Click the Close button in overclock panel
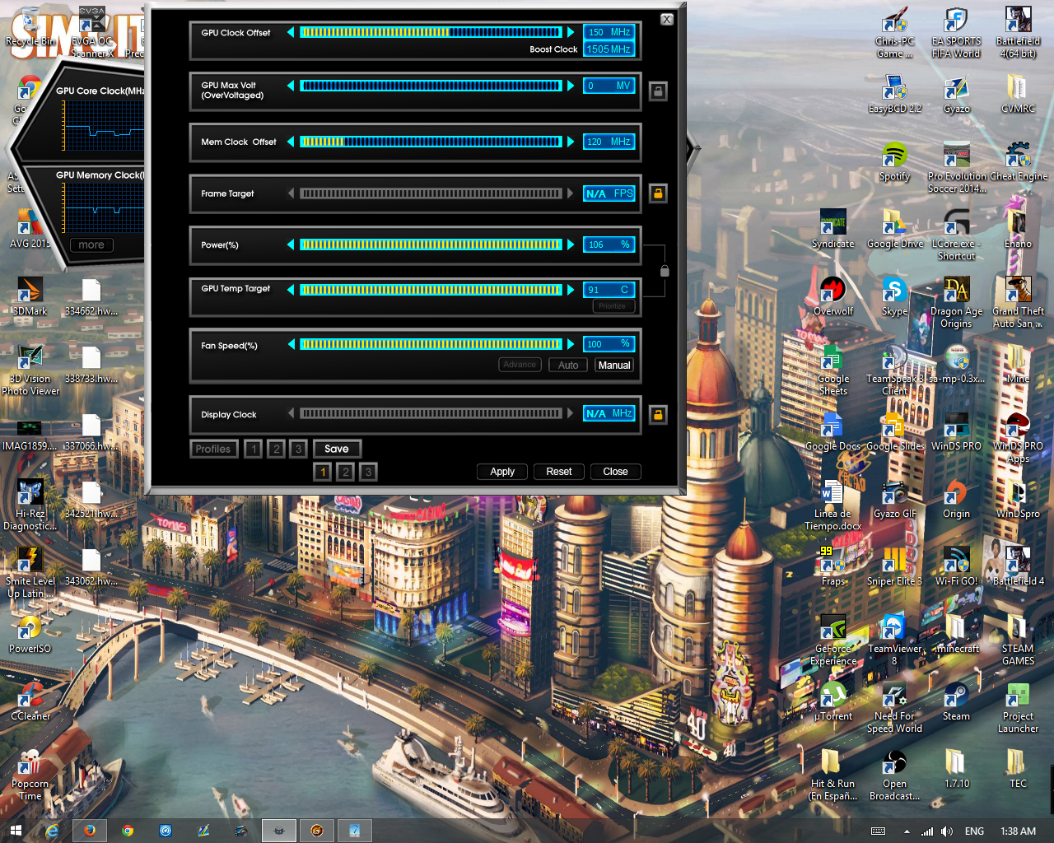 coord(615,472)
